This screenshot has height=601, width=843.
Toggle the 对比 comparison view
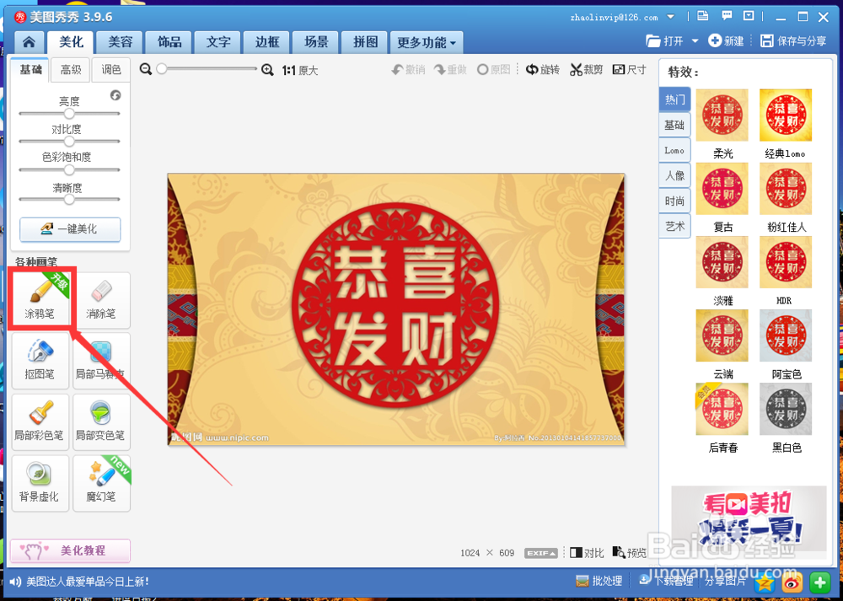(x=586, y=552)
